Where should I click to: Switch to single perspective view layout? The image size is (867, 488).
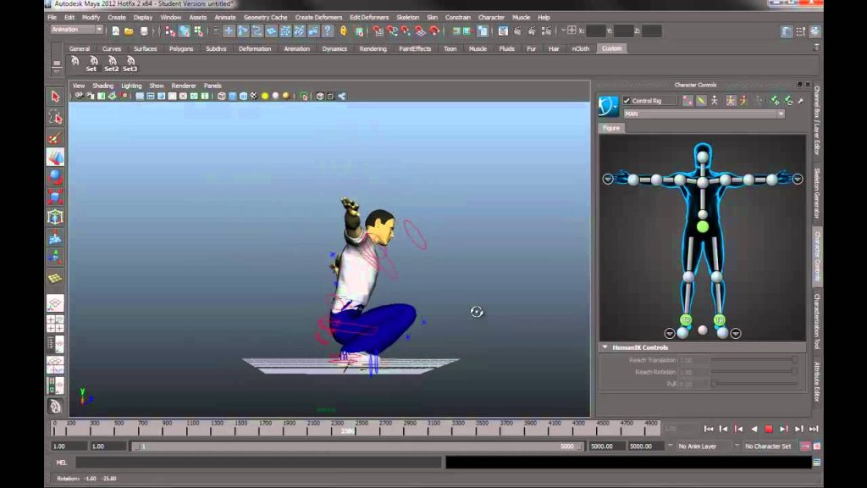(x=55, y=303)
